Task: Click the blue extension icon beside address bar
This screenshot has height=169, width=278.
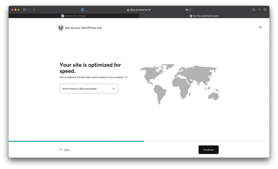Action: [82, 10]
